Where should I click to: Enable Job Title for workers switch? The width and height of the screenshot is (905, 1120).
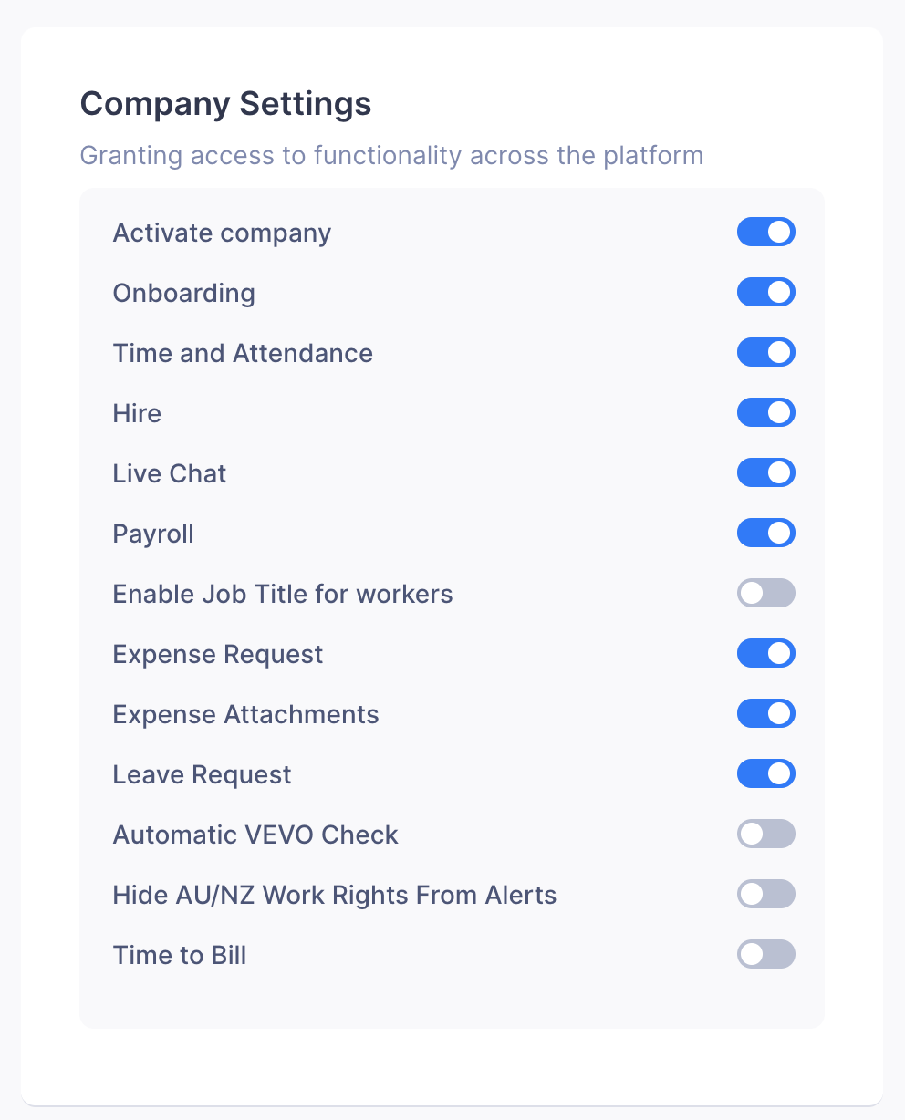[x=766, y=594]
